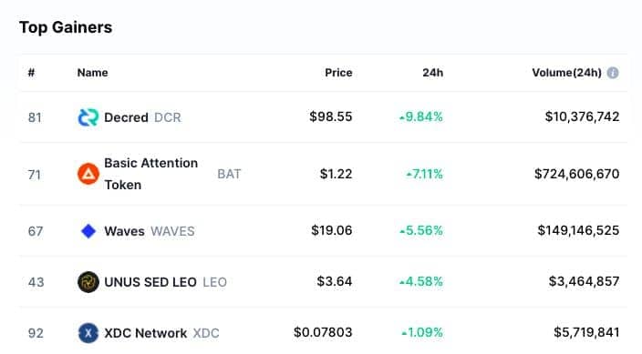Click the Top Gainers heading
642x354 pixels.
pyautogui.click(x=66, y=27)
